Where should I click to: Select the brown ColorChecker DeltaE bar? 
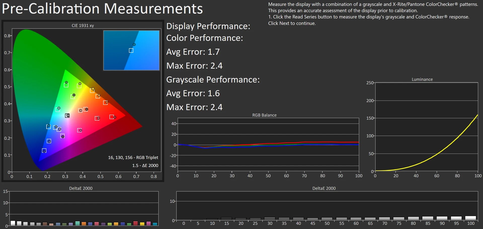(x=45, y=224)
